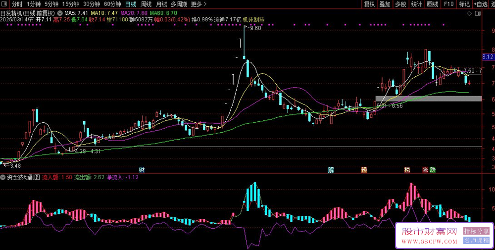Click 额5082万 amount value
Screen dimensions: 495x250
[141, 20]
